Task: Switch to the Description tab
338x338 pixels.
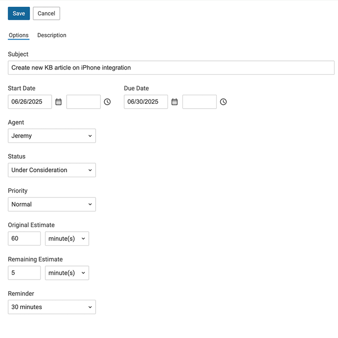Action: pyautogui.click(x=52, y=35)
